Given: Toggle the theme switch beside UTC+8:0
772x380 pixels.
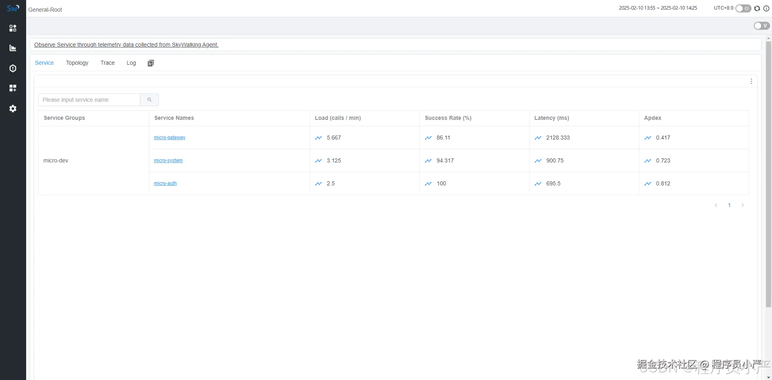Looking at the screenshot, I should coord(743,8).
